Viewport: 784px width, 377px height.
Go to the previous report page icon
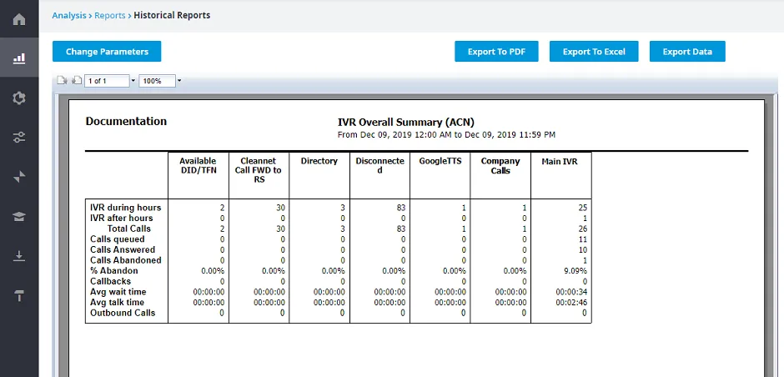pos(77,81)
